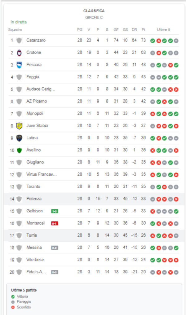The width and height of the screenshot is (186, 315).
Task: Click the Pescara team crest icon
Action: [19, 65]
